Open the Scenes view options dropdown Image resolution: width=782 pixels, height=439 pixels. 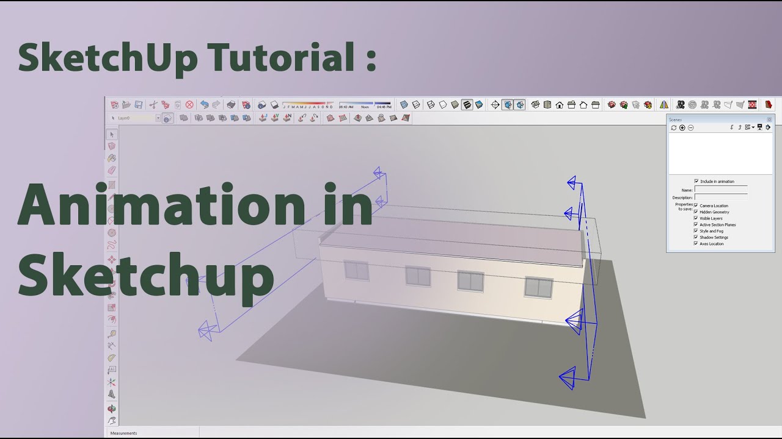click(750, 127)
